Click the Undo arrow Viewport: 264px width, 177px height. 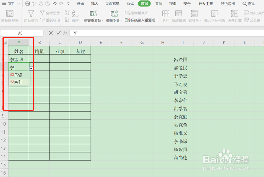point(55,4)
